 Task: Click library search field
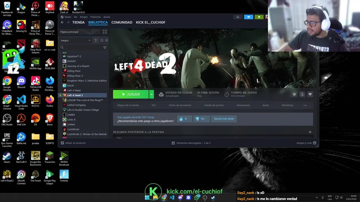[81, 47]
